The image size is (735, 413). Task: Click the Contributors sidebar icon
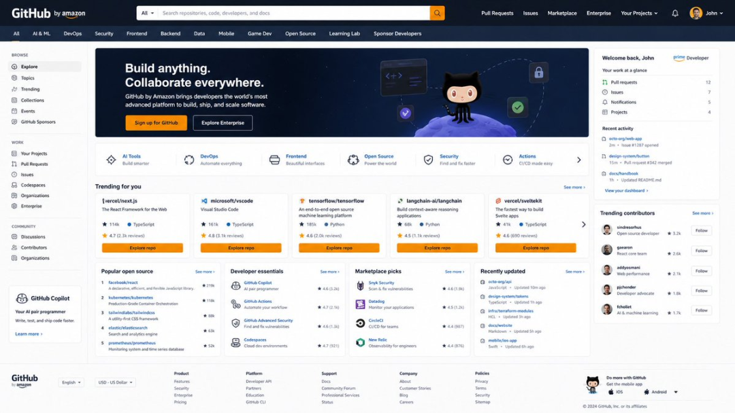coord(14,247)
